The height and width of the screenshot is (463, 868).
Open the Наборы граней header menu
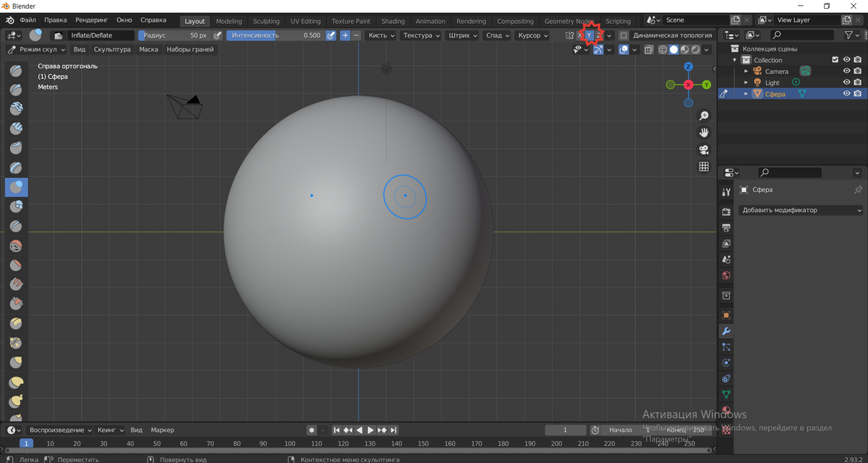tap(190, 50)
